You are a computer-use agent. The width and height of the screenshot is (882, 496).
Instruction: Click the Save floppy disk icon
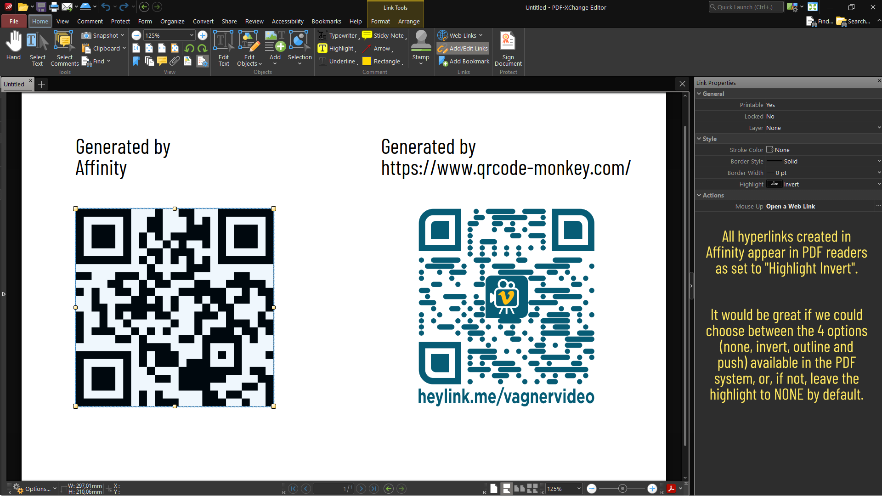tap(41, 7)
